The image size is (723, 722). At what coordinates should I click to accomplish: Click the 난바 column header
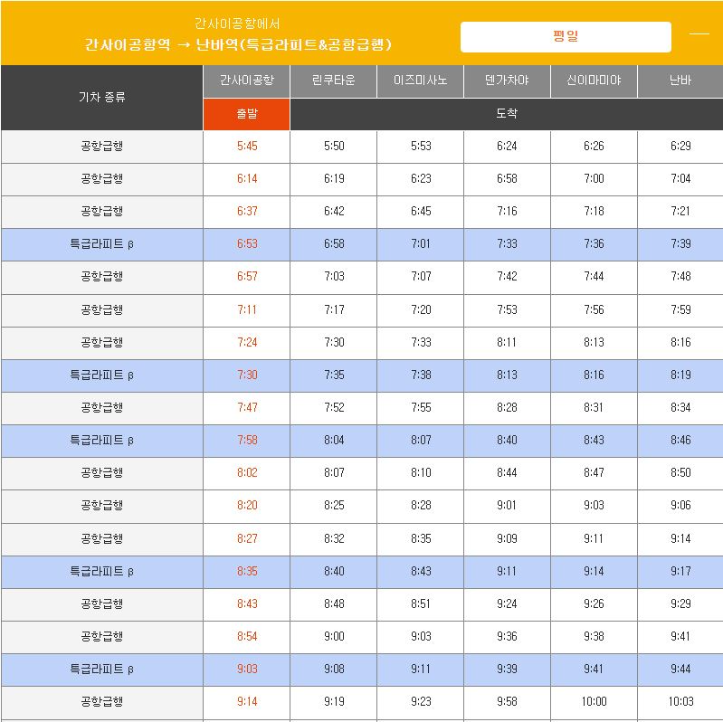pyautogui.click(x=680, y=81)
